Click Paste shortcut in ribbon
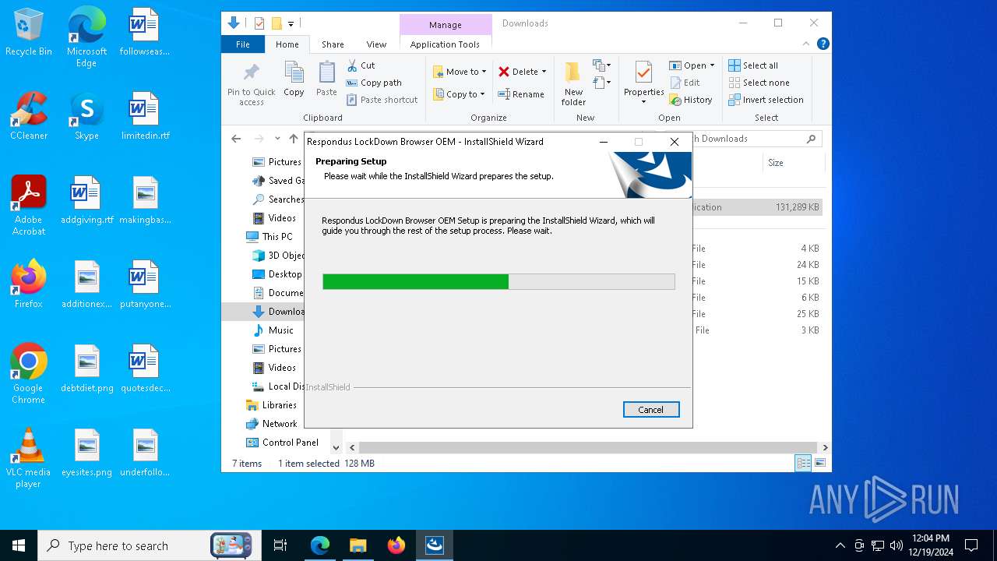Image resolution: width=997 pixels, height=561 pixels. point(382,100)
